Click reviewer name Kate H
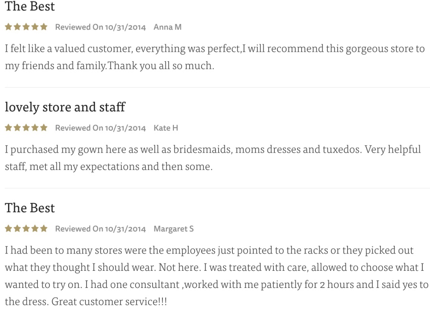The width and height of the screenshot is (430, 320). pos(166,128)
